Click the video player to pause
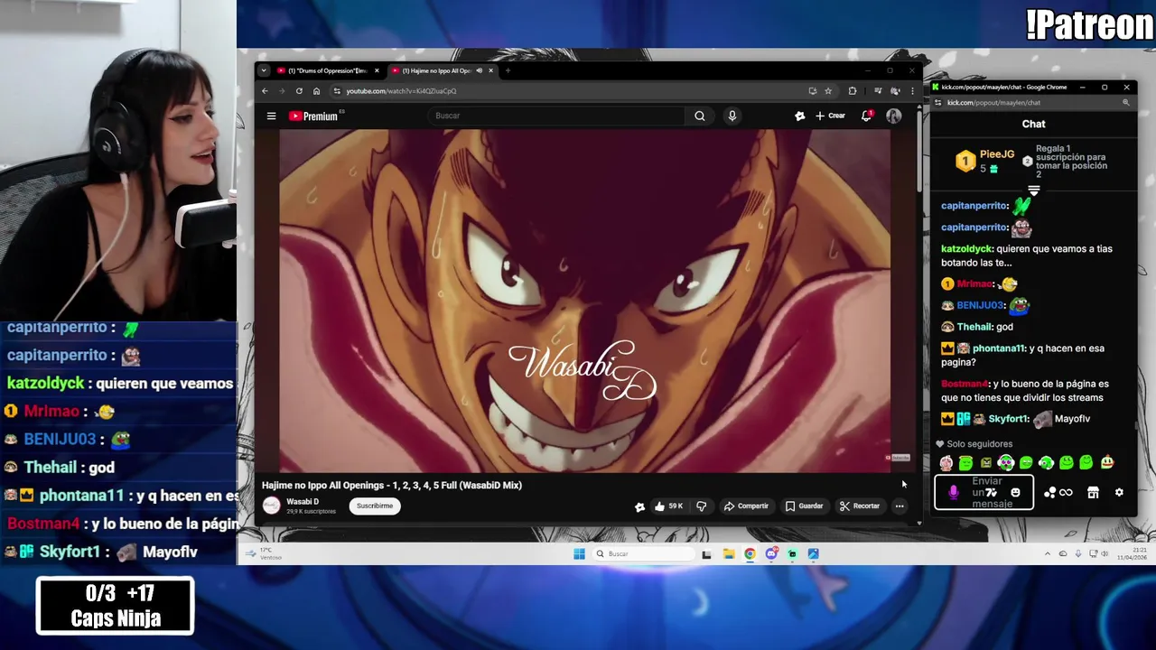The width and height of the screenshot is (1156, 650). coord(584,301)
